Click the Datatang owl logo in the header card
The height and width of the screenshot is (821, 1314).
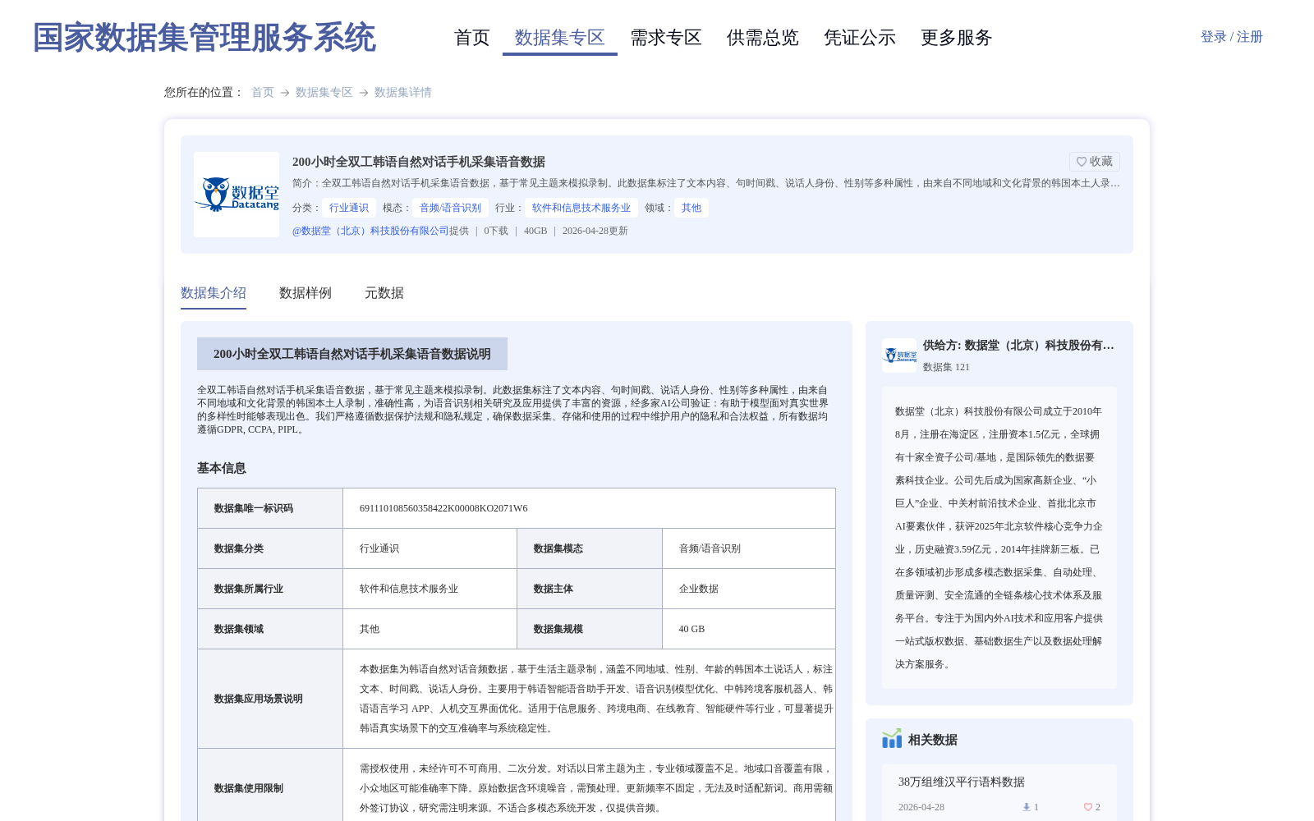[x=237, y=195]
